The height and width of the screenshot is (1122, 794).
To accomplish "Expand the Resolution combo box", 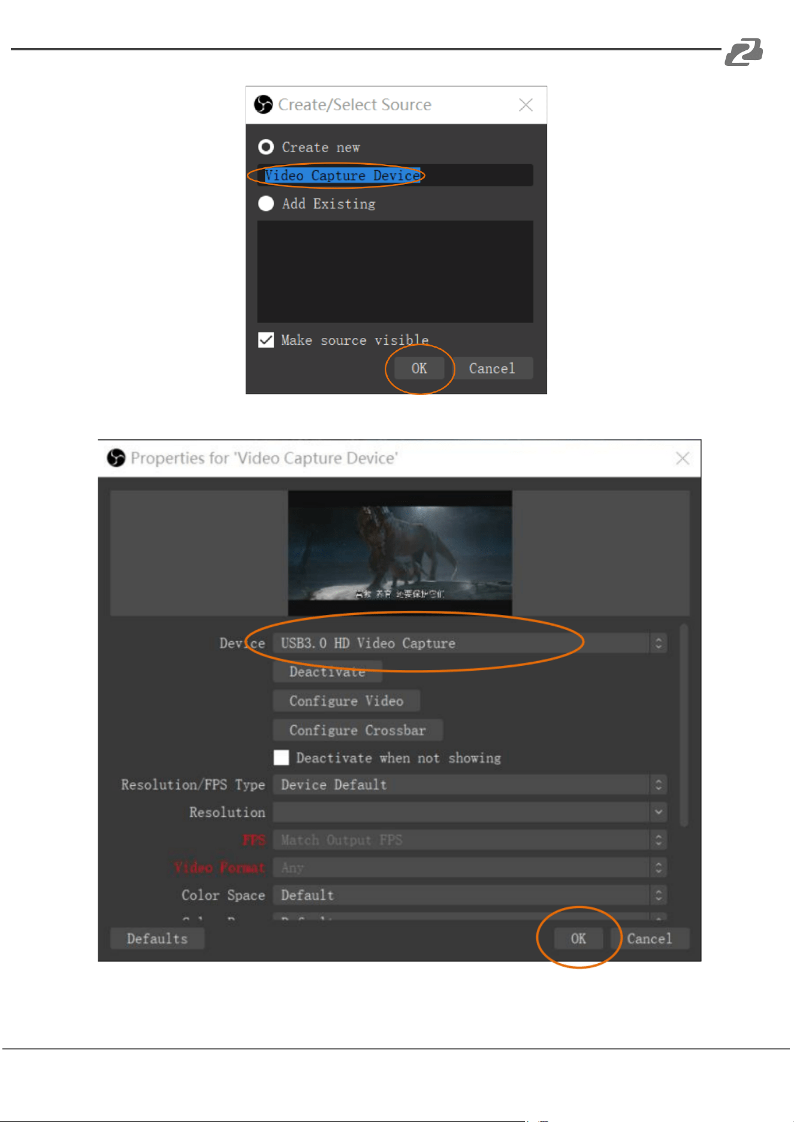I will pyautogui.click(x=470, y=812).
